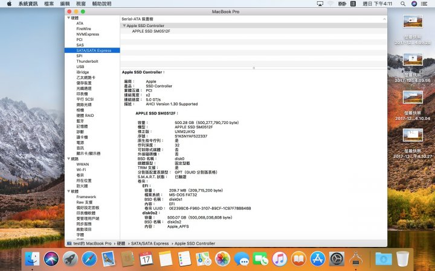Open Calendar icon showing 17
This screenshot has width=435, height=271.
click(146, 259)
